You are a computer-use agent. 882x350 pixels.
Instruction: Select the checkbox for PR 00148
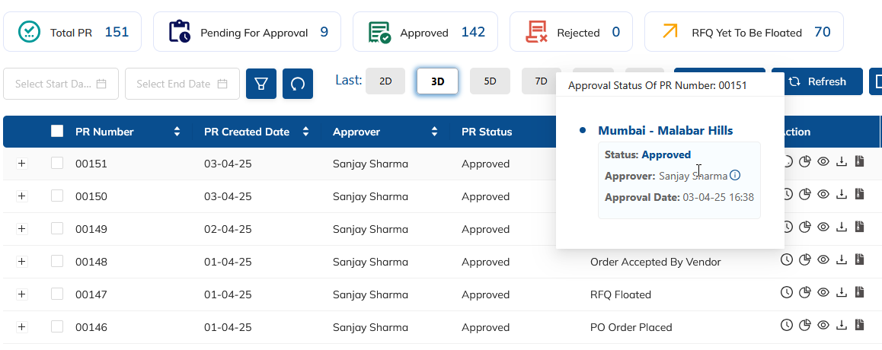[57, 261]
